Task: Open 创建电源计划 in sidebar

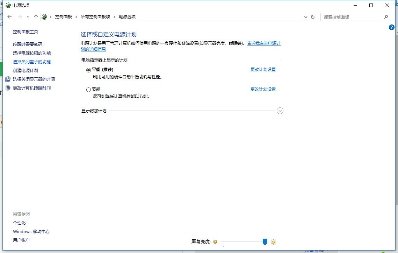Action: pyautogui.click(x=26, y=71)
